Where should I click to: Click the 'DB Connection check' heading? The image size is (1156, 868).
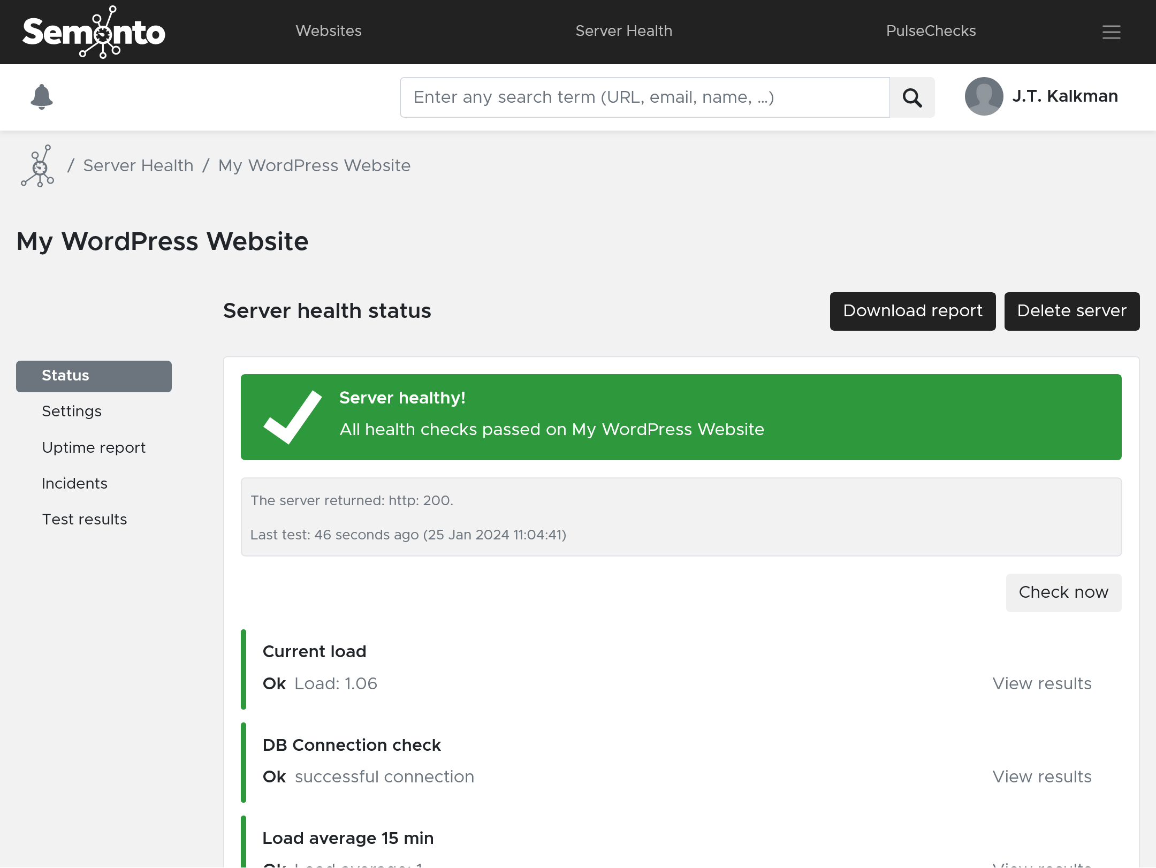point(352,745)
